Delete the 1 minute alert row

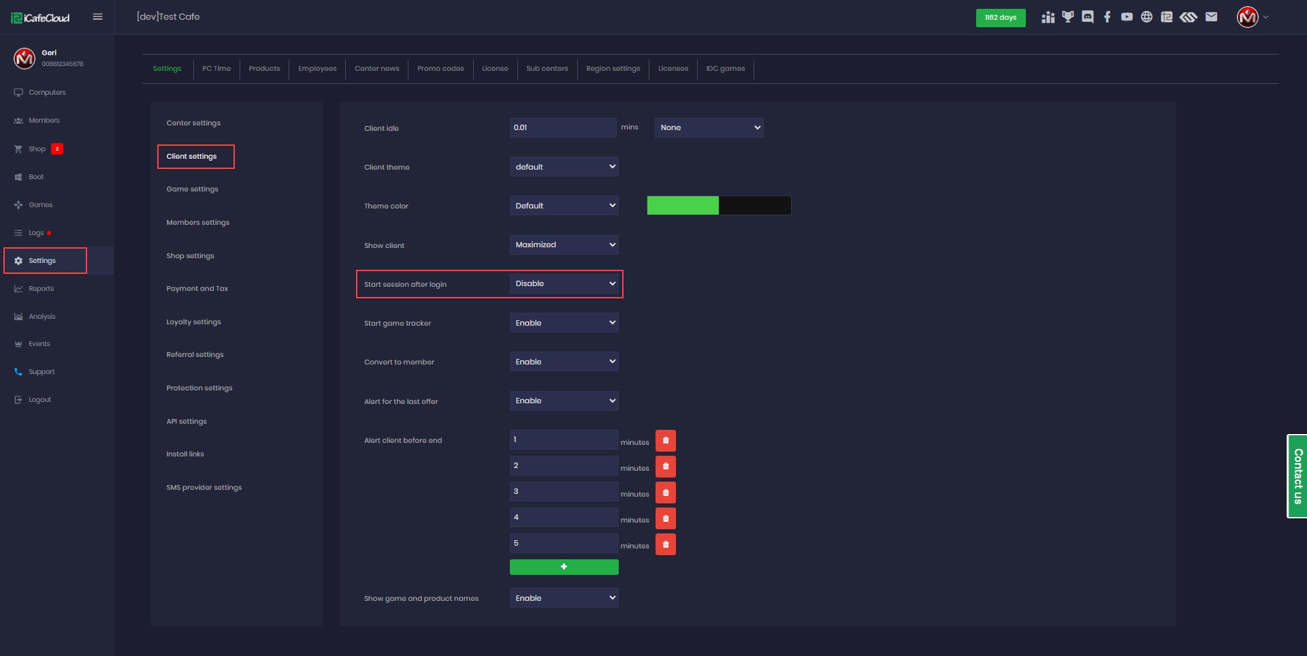(666, 441)
